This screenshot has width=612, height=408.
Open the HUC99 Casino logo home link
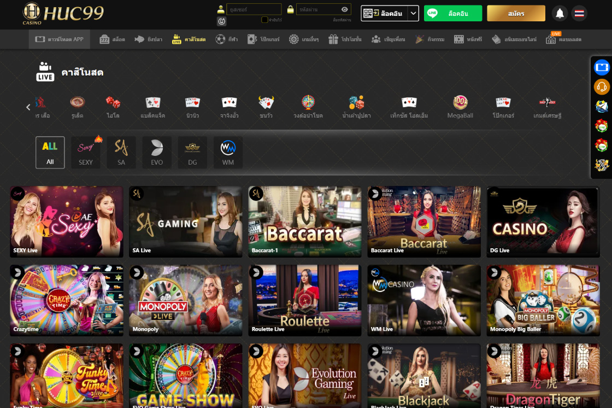coord(63,14)
